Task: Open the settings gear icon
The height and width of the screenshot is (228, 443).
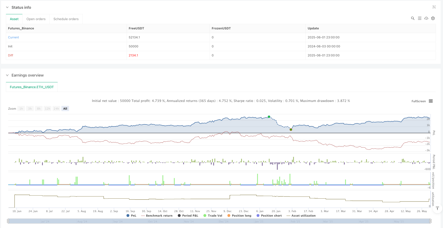Action: (x=433, y=18)
